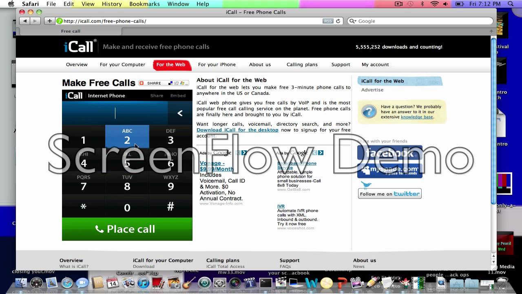Open the My account nav item
The width and height of the screenshot is (522, 294).
click(375, 65)
